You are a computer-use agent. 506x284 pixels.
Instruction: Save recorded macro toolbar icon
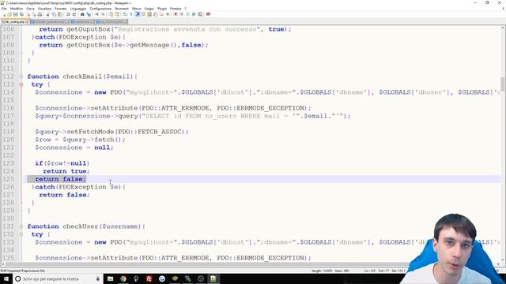(x=200, y=14)
